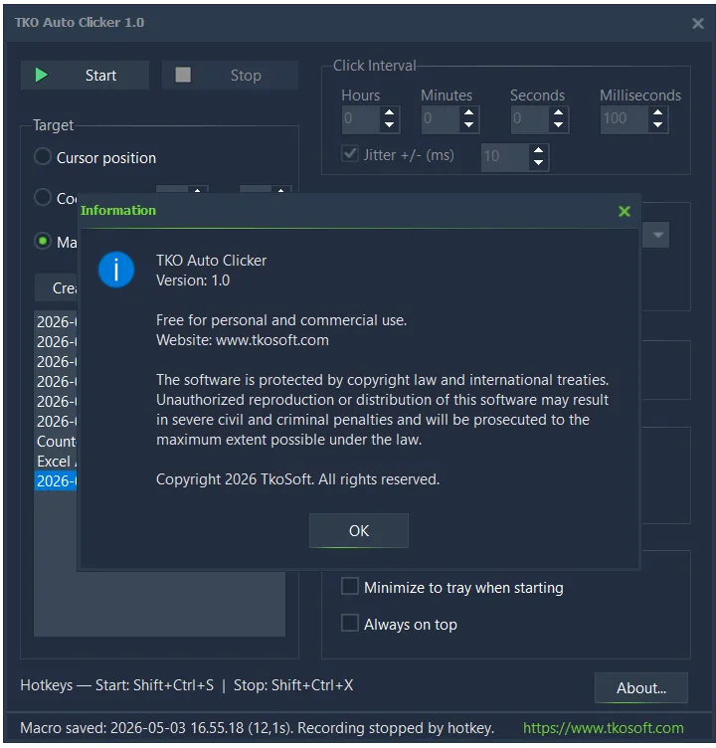Increase the Minutes value with up arrow
The image size is (716, 748).
(469, 112)
